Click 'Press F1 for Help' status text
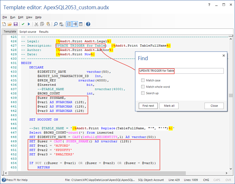Screen dimensions: 235x184 click(x=17, y=180)
